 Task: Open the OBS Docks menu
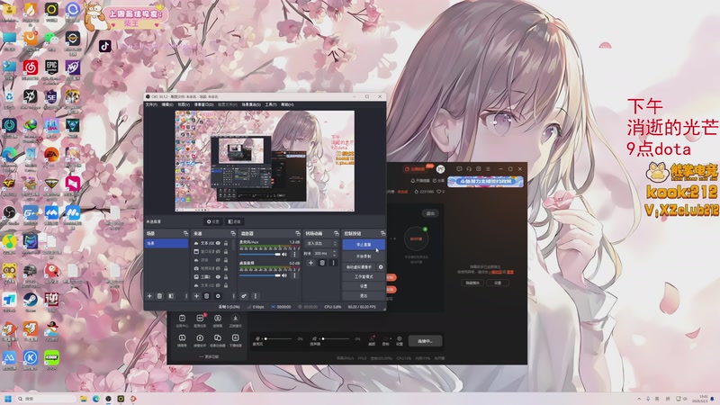[203, 104]
